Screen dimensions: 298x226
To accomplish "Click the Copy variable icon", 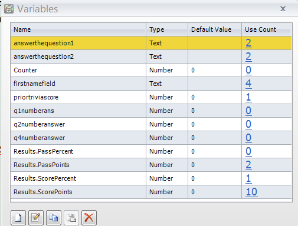I will point(54,218).
